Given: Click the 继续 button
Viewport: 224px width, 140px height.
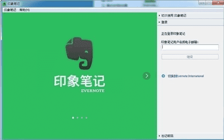Looking at the screenshot, I should click(190, 57).
